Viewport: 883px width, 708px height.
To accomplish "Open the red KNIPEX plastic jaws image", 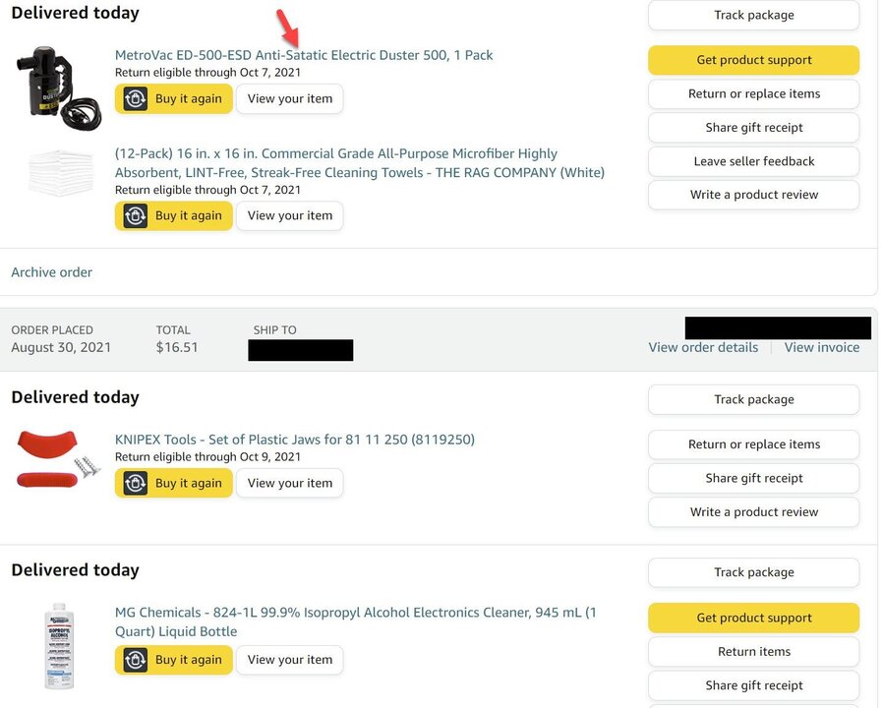I will (59, 461).
